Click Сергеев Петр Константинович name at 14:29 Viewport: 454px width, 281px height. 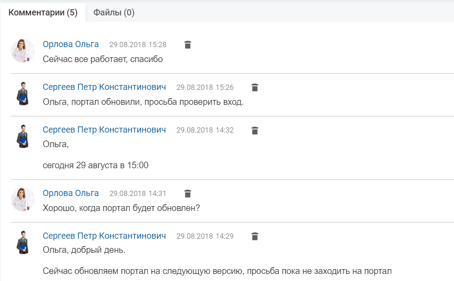click(x=104, y=236)
